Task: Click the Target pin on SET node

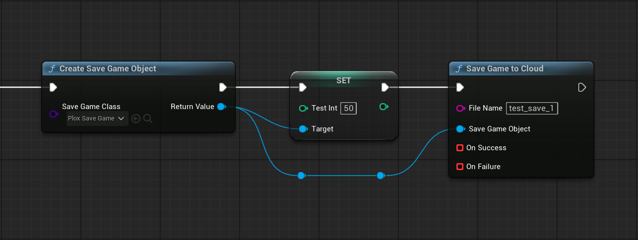Action: 303,129
